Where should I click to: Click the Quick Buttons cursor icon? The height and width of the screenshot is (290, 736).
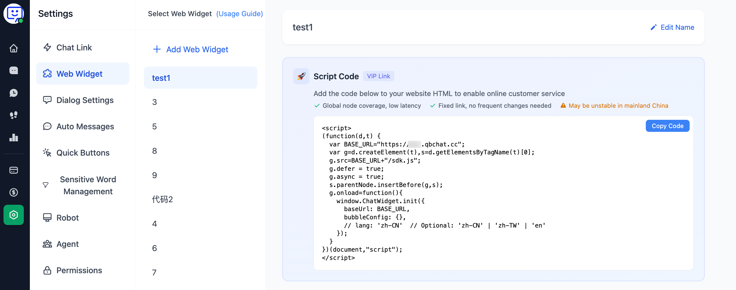47,152
